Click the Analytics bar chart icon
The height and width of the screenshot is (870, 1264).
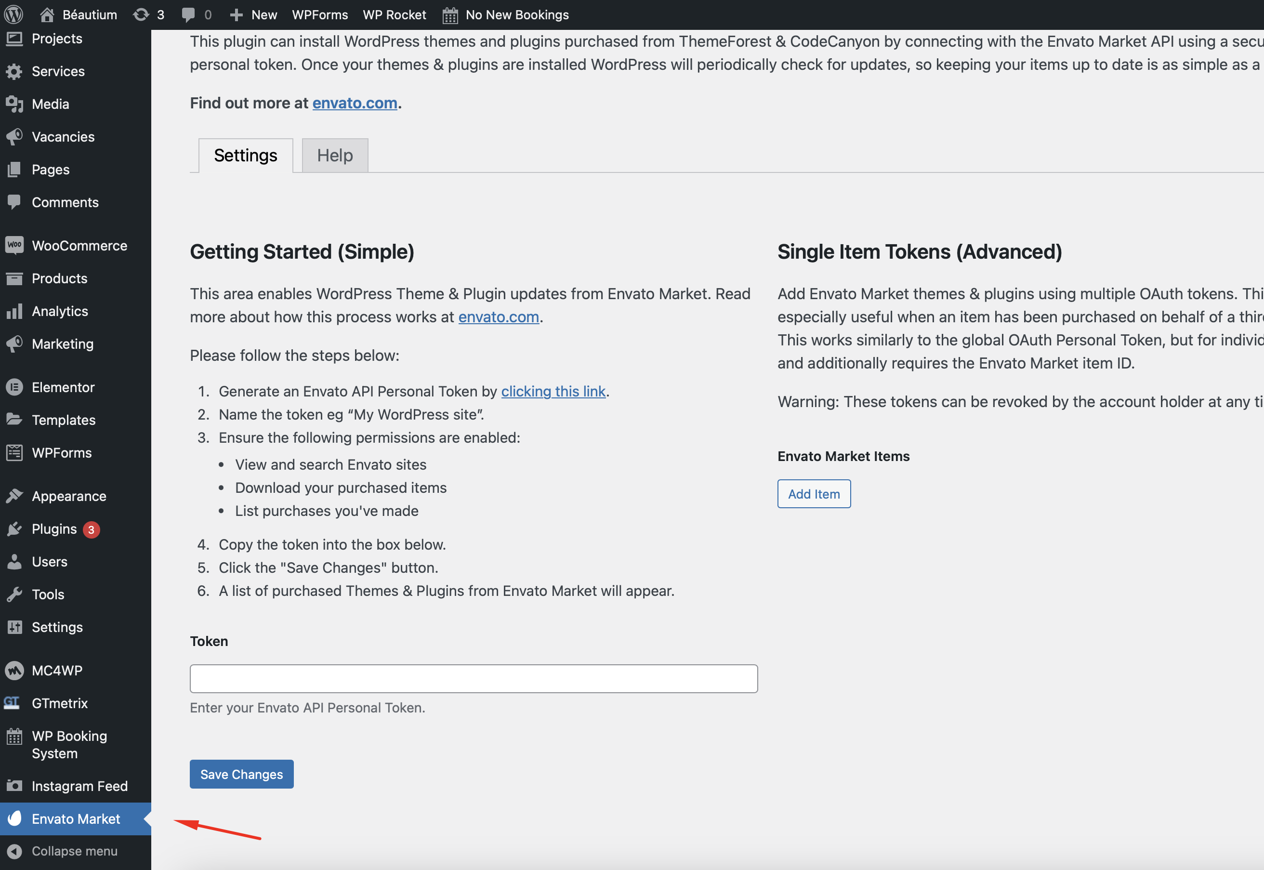[x=14, y=311]
